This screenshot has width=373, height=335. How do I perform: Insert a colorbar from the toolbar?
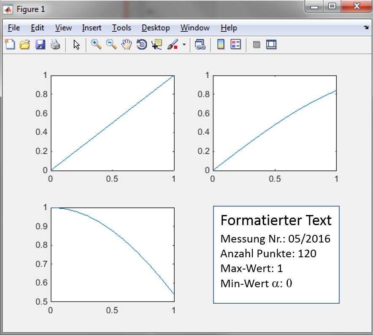point(220,44)
